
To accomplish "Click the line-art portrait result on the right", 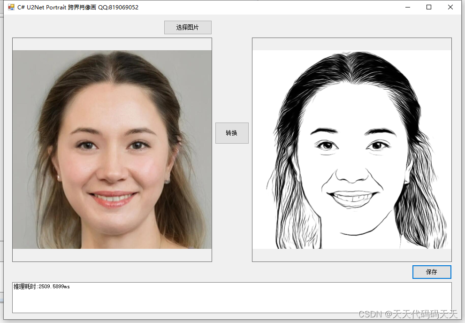I will pos(351,150).
